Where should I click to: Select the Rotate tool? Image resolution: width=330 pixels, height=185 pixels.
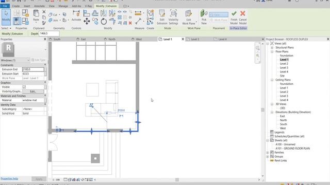coord(104,21)
